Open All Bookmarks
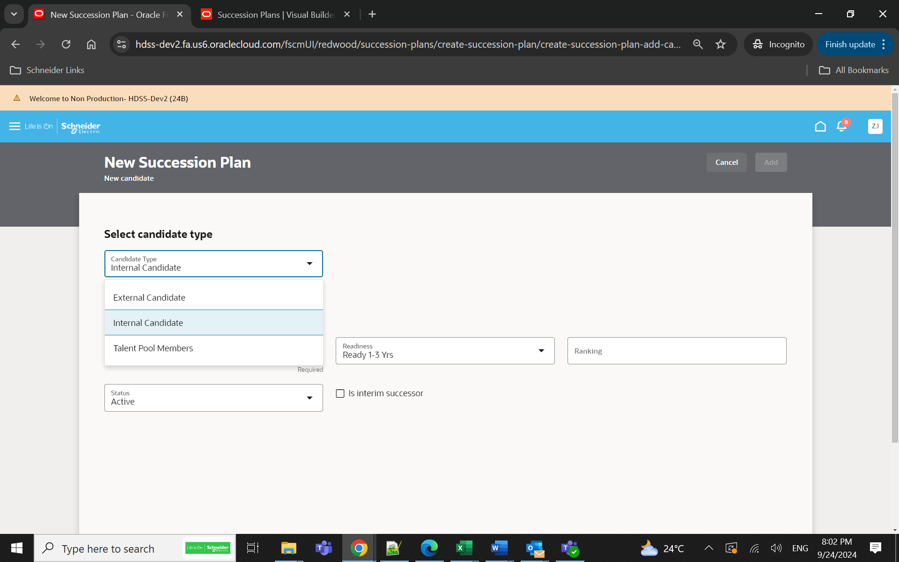The height and width of the screenshot is (562, 899). (854, 70)
